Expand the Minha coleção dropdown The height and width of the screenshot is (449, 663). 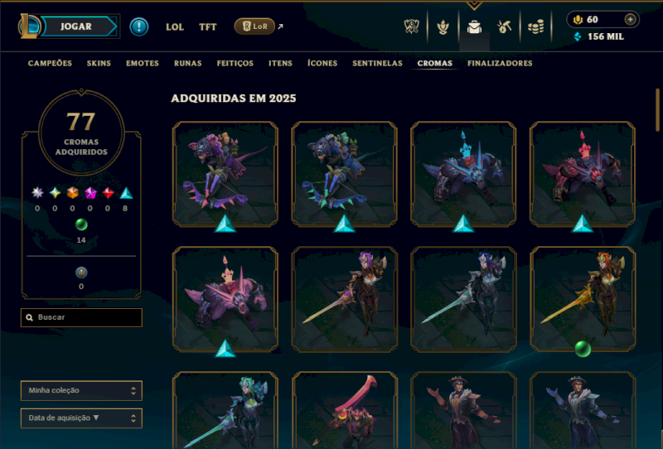pos(81,390)
